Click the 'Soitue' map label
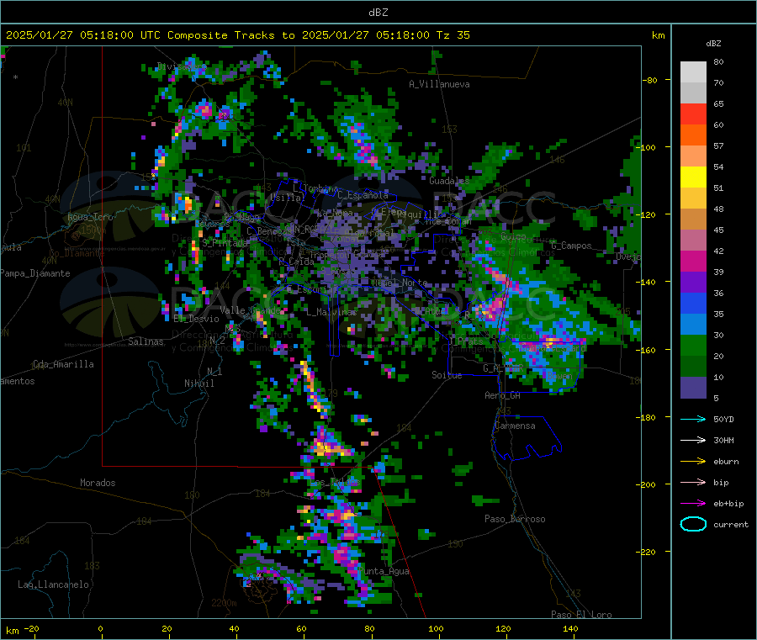757x640 pixels. [x=447, y=375]
